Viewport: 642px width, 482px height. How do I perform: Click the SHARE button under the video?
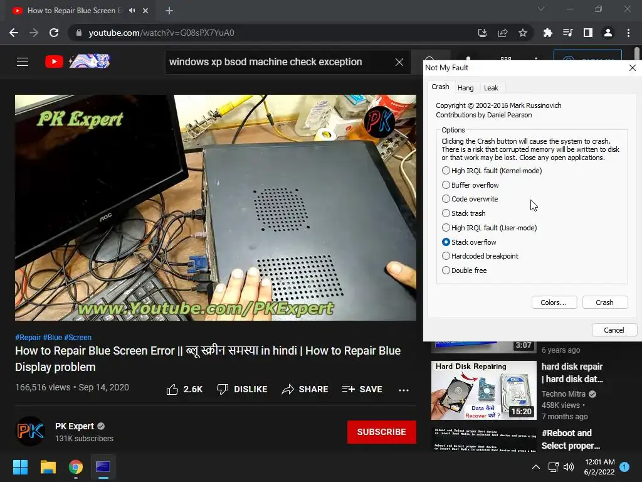point(305,389)
